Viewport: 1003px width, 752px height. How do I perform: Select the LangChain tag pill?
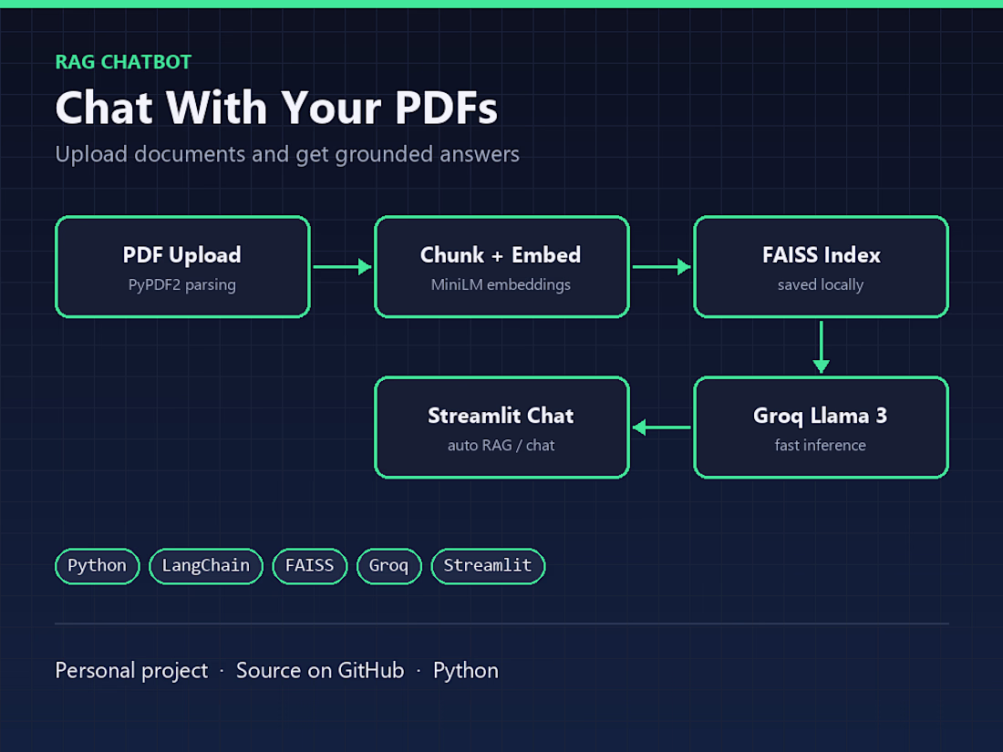206,566
